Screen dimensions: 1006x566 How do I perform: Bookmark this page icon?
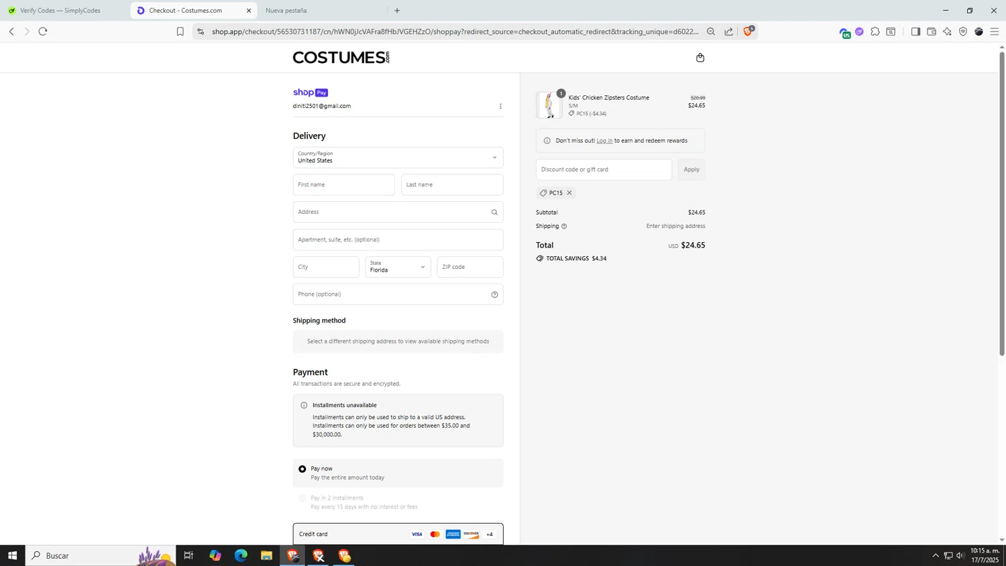180,32
